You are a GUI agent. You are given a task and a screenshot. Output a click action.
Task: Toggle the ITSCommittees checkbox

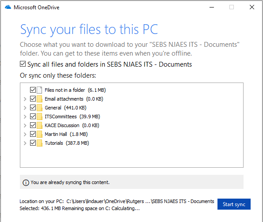click(33, 117)
